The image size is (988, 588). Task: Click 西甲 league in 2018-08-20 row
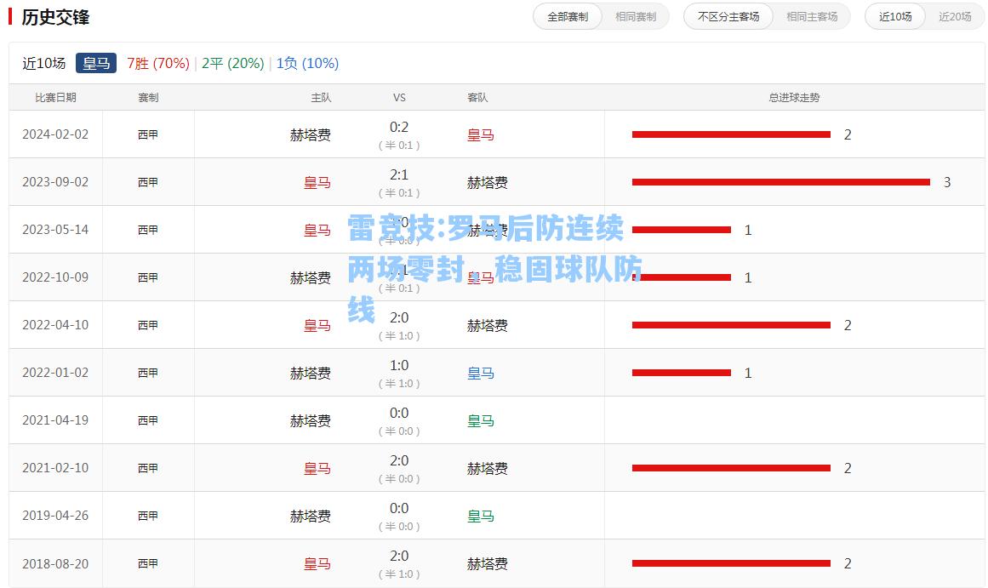click(x=148, y=563)
